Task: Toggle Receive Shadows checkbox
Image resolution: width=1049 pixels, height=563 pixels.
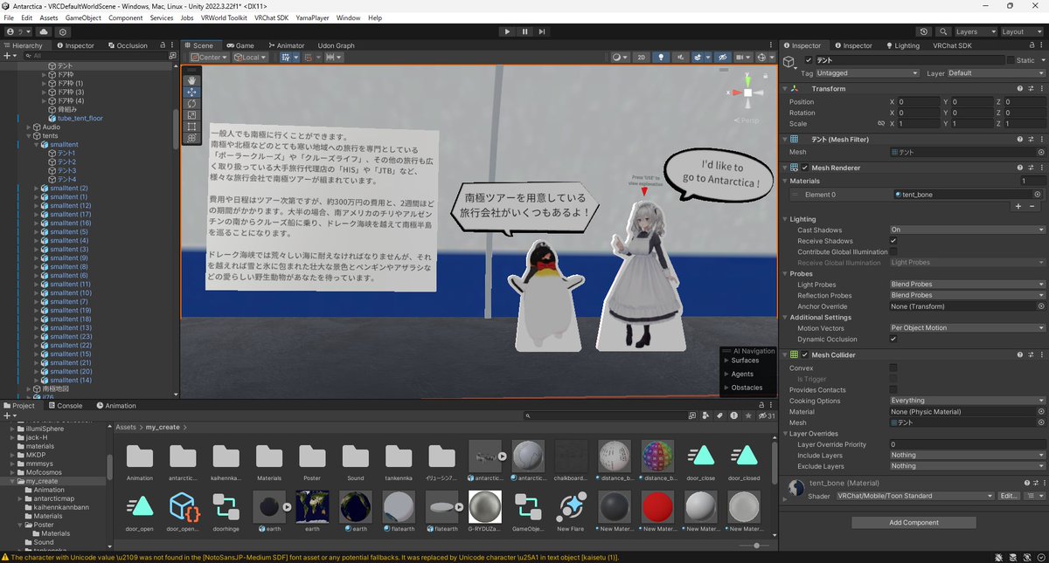Action: point(893,241)
